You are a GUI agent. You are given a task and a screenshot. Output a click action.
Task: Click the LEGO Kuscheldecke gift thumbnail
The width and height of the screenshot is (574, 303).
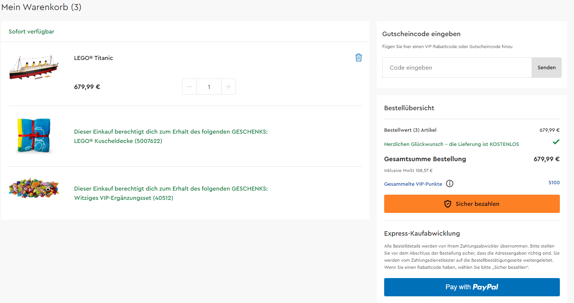pyautogui.click(x=34, y=136)
